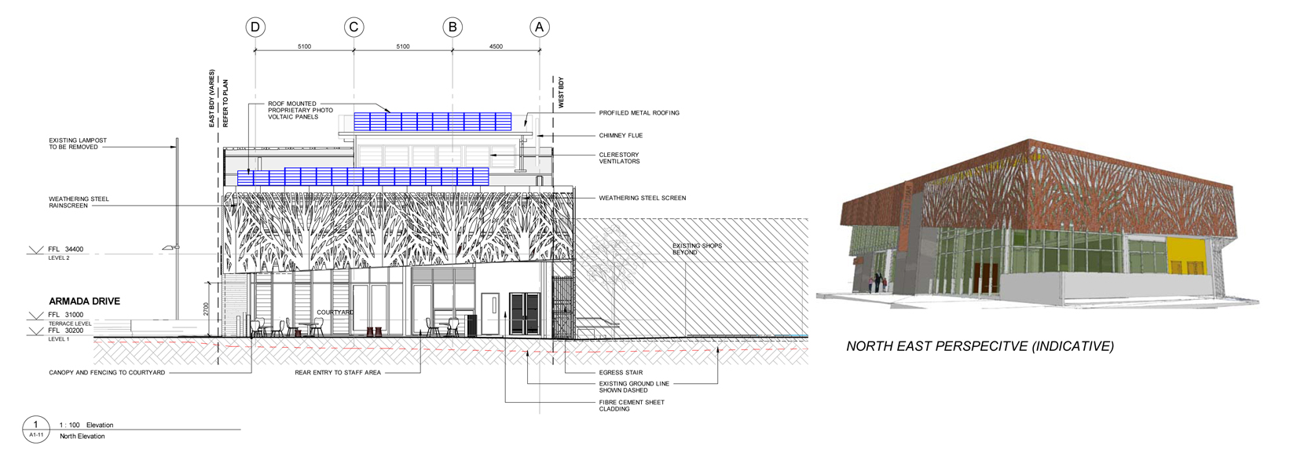The width and height of the screenshot is (1297, 464).
Task: Select the 4500 dimension between grids B and A
Action: pos(496,46)
